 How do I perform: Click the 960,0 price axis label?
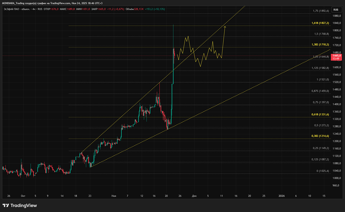tap(336, 185)
